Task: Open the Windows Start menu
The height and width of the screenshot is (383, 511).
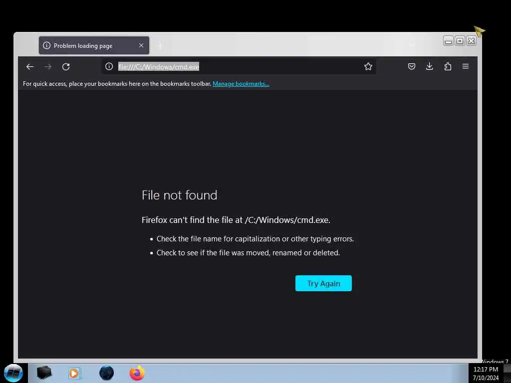Action: [x=13, y=373]
